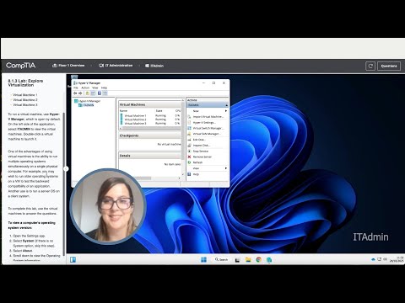Image resolution: width=405 pixels, height=303 pixels.
Task: Open the View menu in the menu bar
Action: tap(95, 88)
